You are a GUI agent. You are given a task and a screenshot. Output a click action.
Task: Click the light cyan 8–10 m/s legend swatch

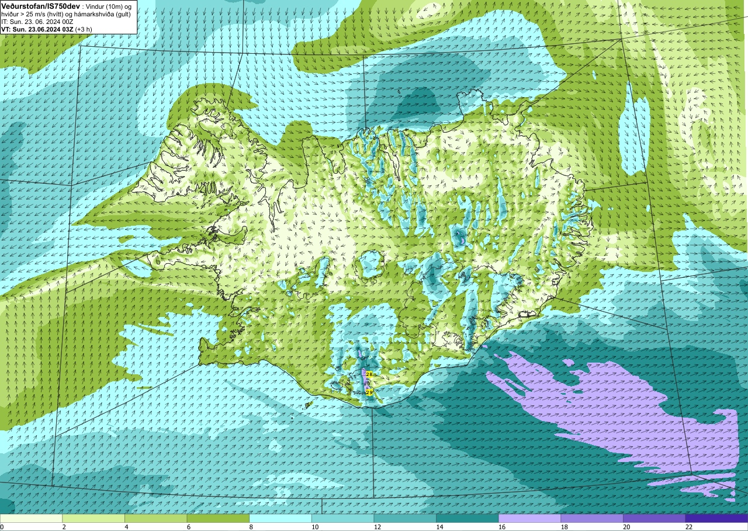pos(280,518)
